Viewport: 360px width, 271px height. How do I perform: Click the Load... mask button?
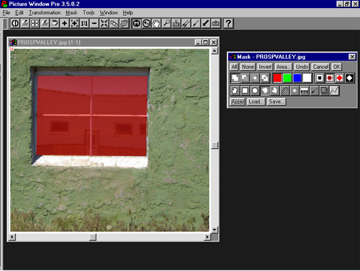pyautogui.click(x=256, y=101)
